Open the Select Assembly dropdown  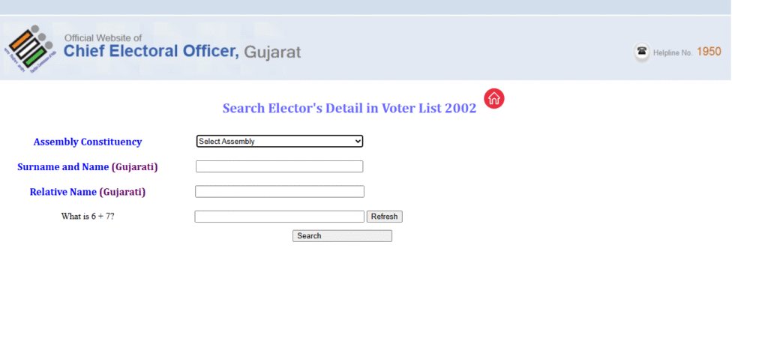coord(279,141)
